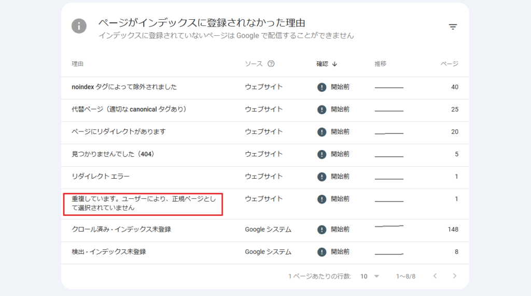
Task: Click status icon in 検出 row
Action: pos(322,252)
